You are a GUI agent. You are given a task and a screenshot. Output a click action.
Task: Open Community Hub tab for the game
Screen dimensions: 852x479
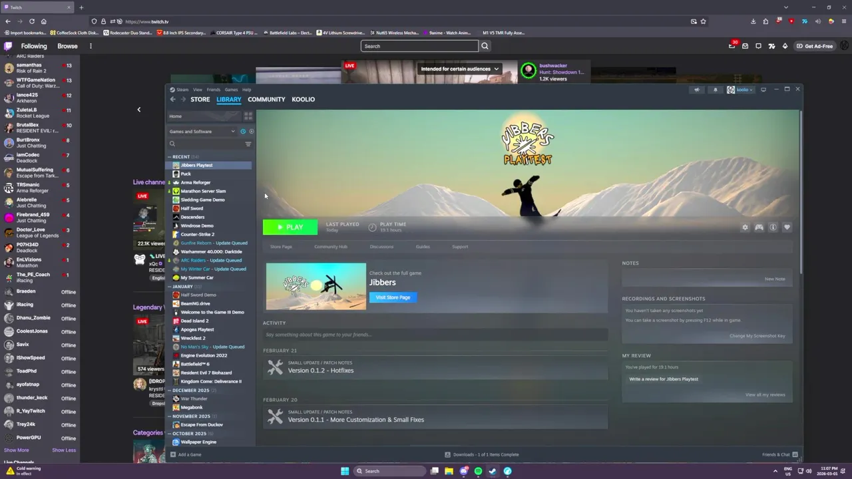coord(331,247)
